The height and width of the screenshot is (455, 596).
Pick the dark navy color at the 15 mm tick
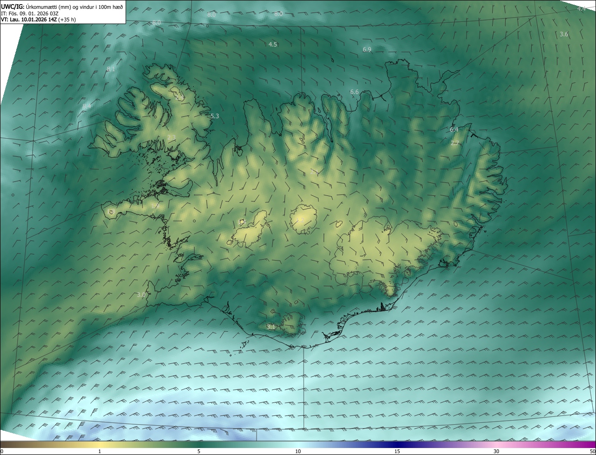pyautogui.click(x=397, y=445)
